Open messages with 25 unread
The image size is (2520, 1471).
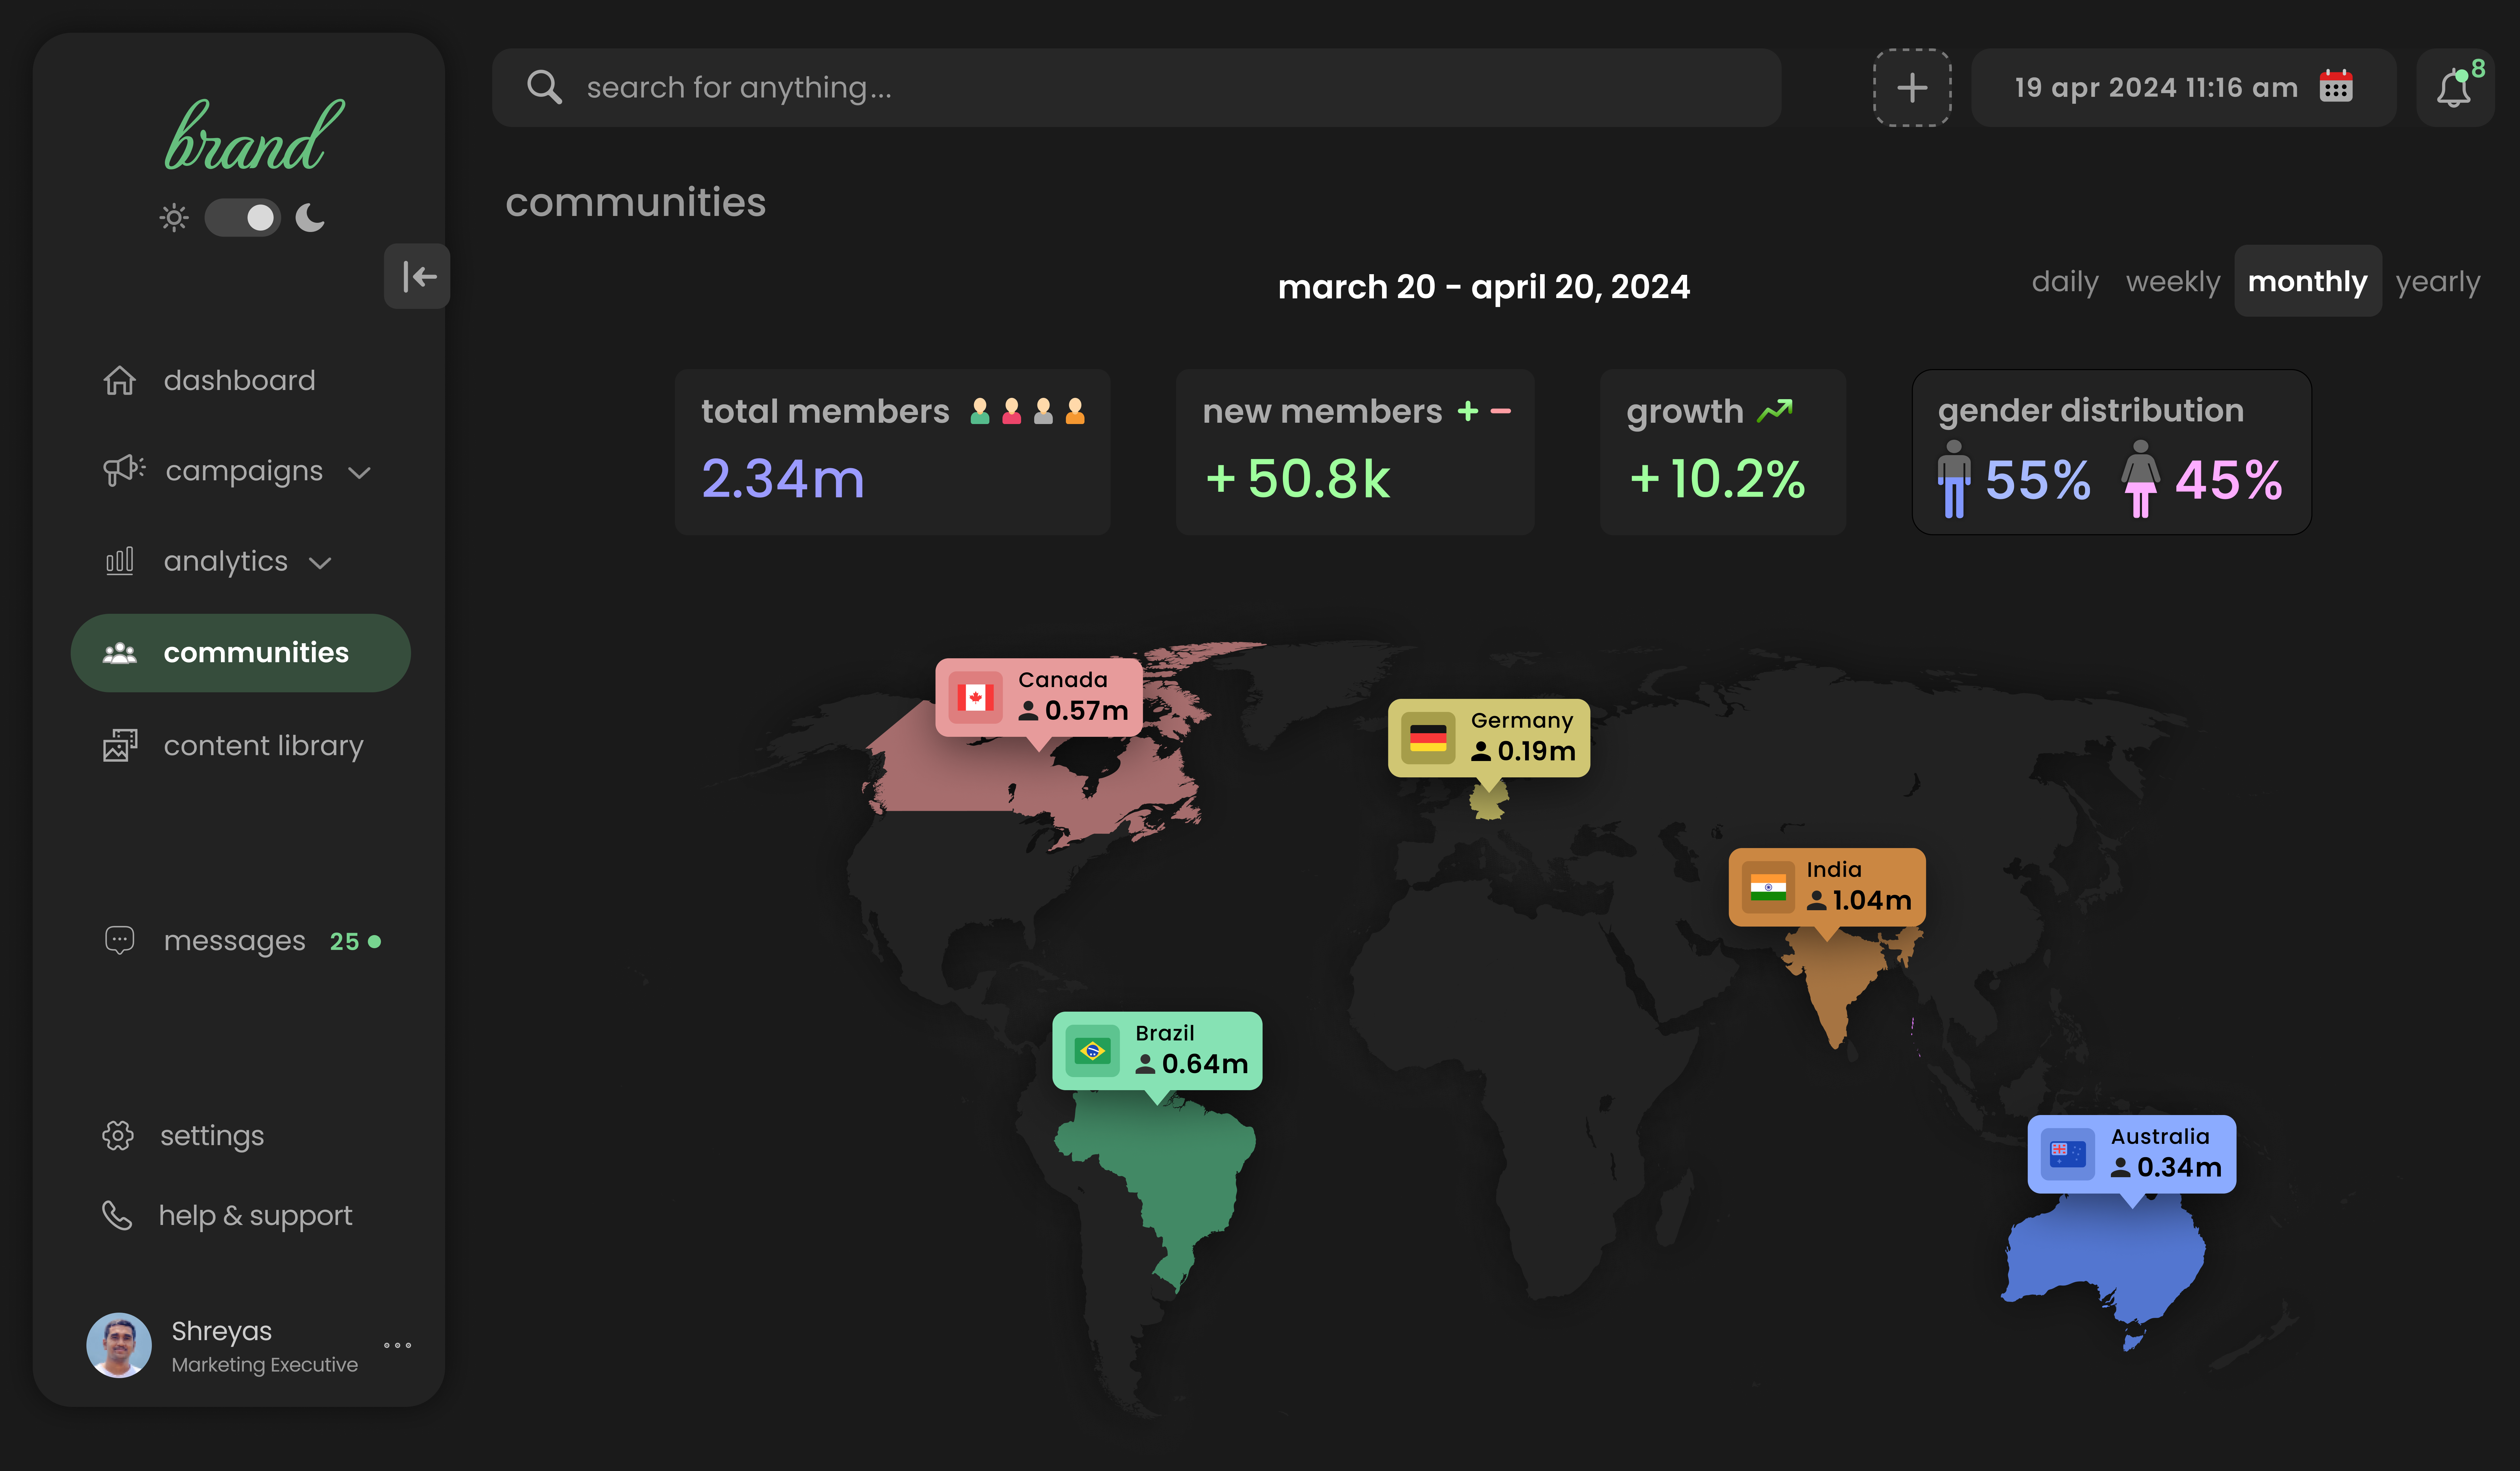pos(235,941)
